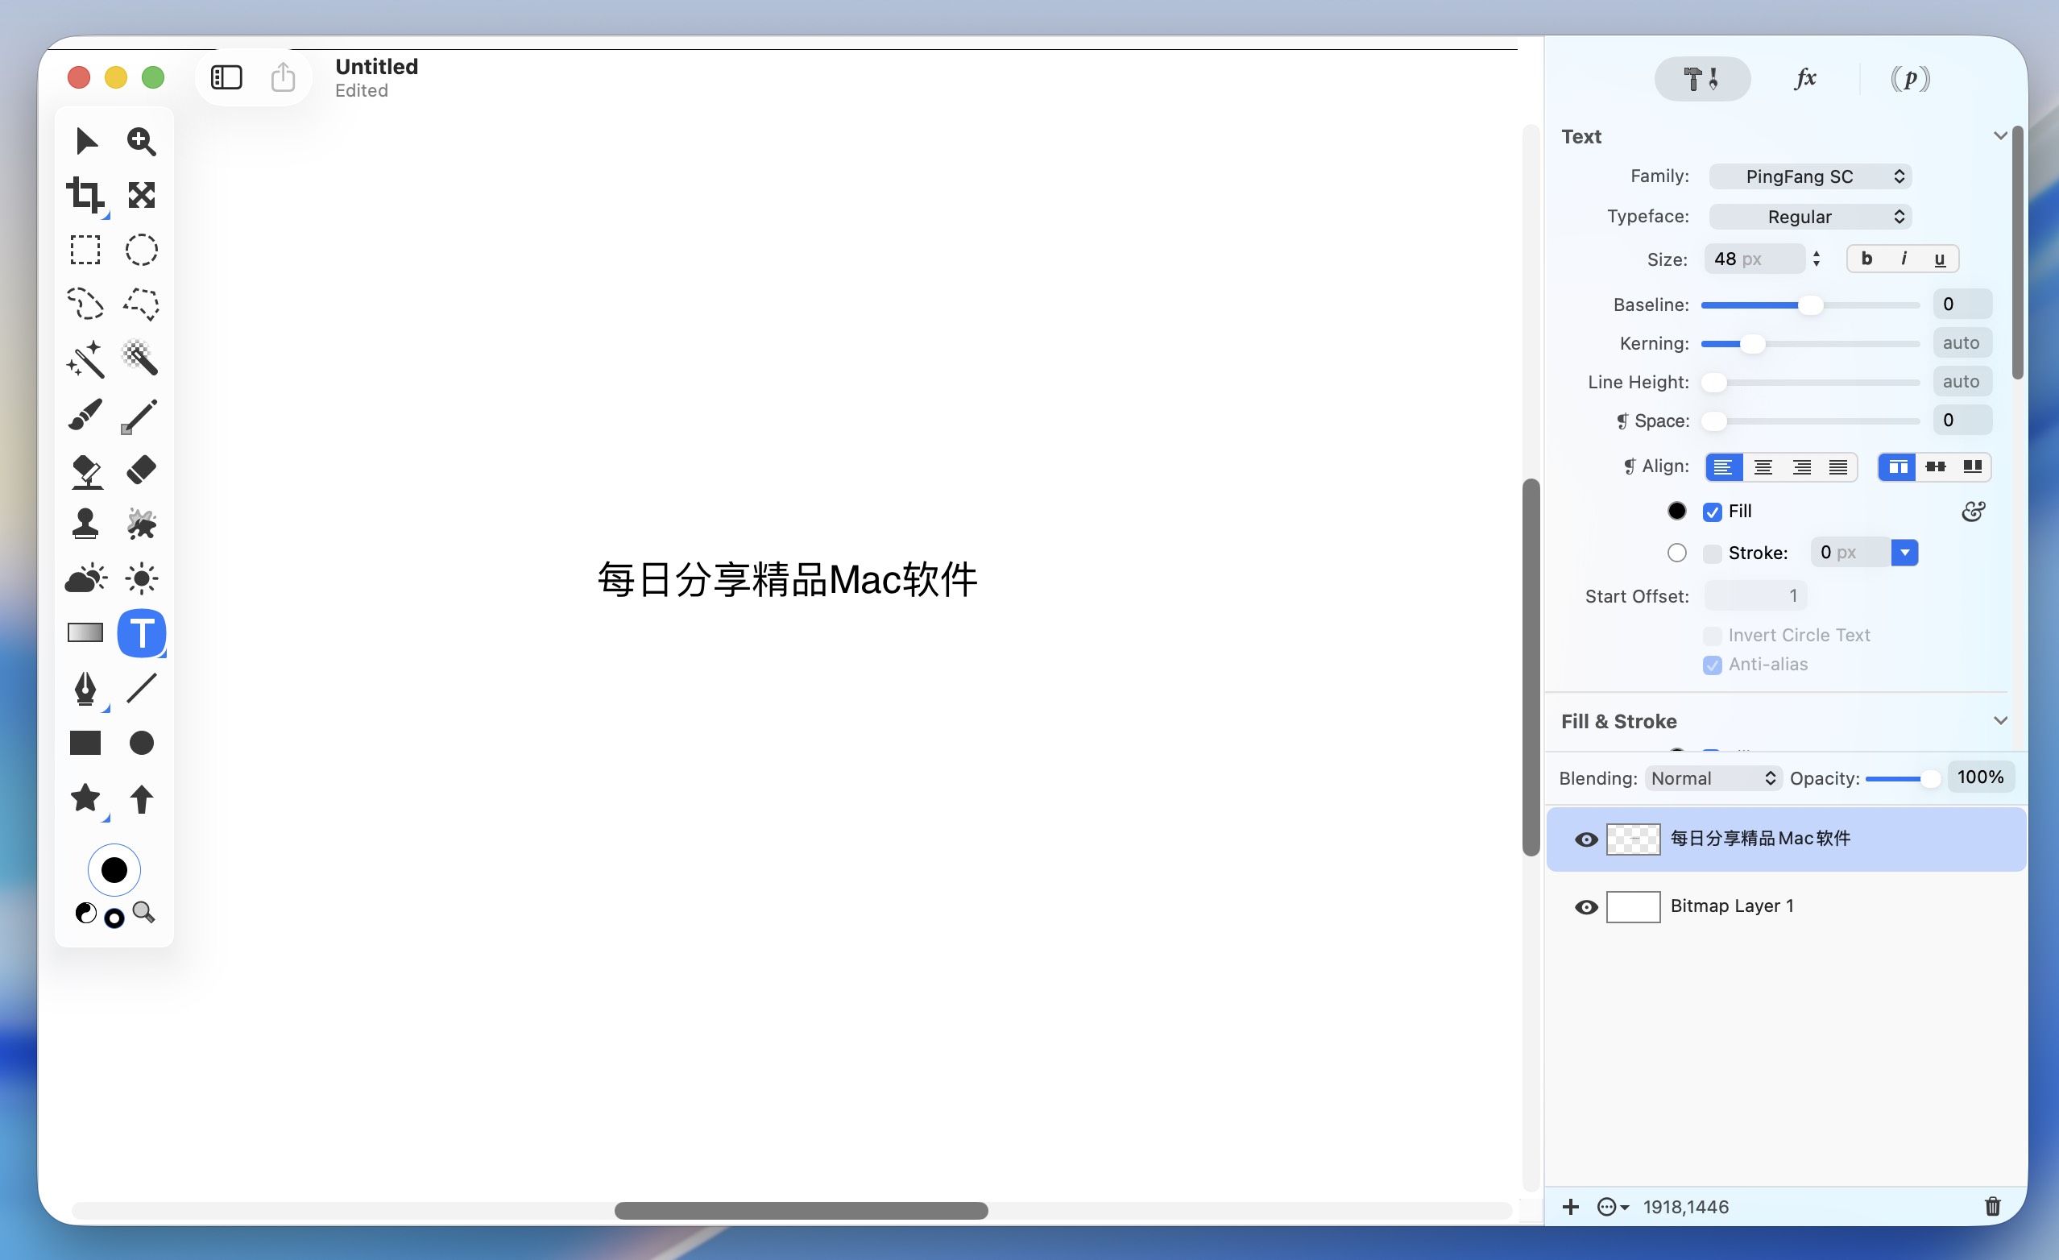Click center paragraph alignment button

point(1763,467)
